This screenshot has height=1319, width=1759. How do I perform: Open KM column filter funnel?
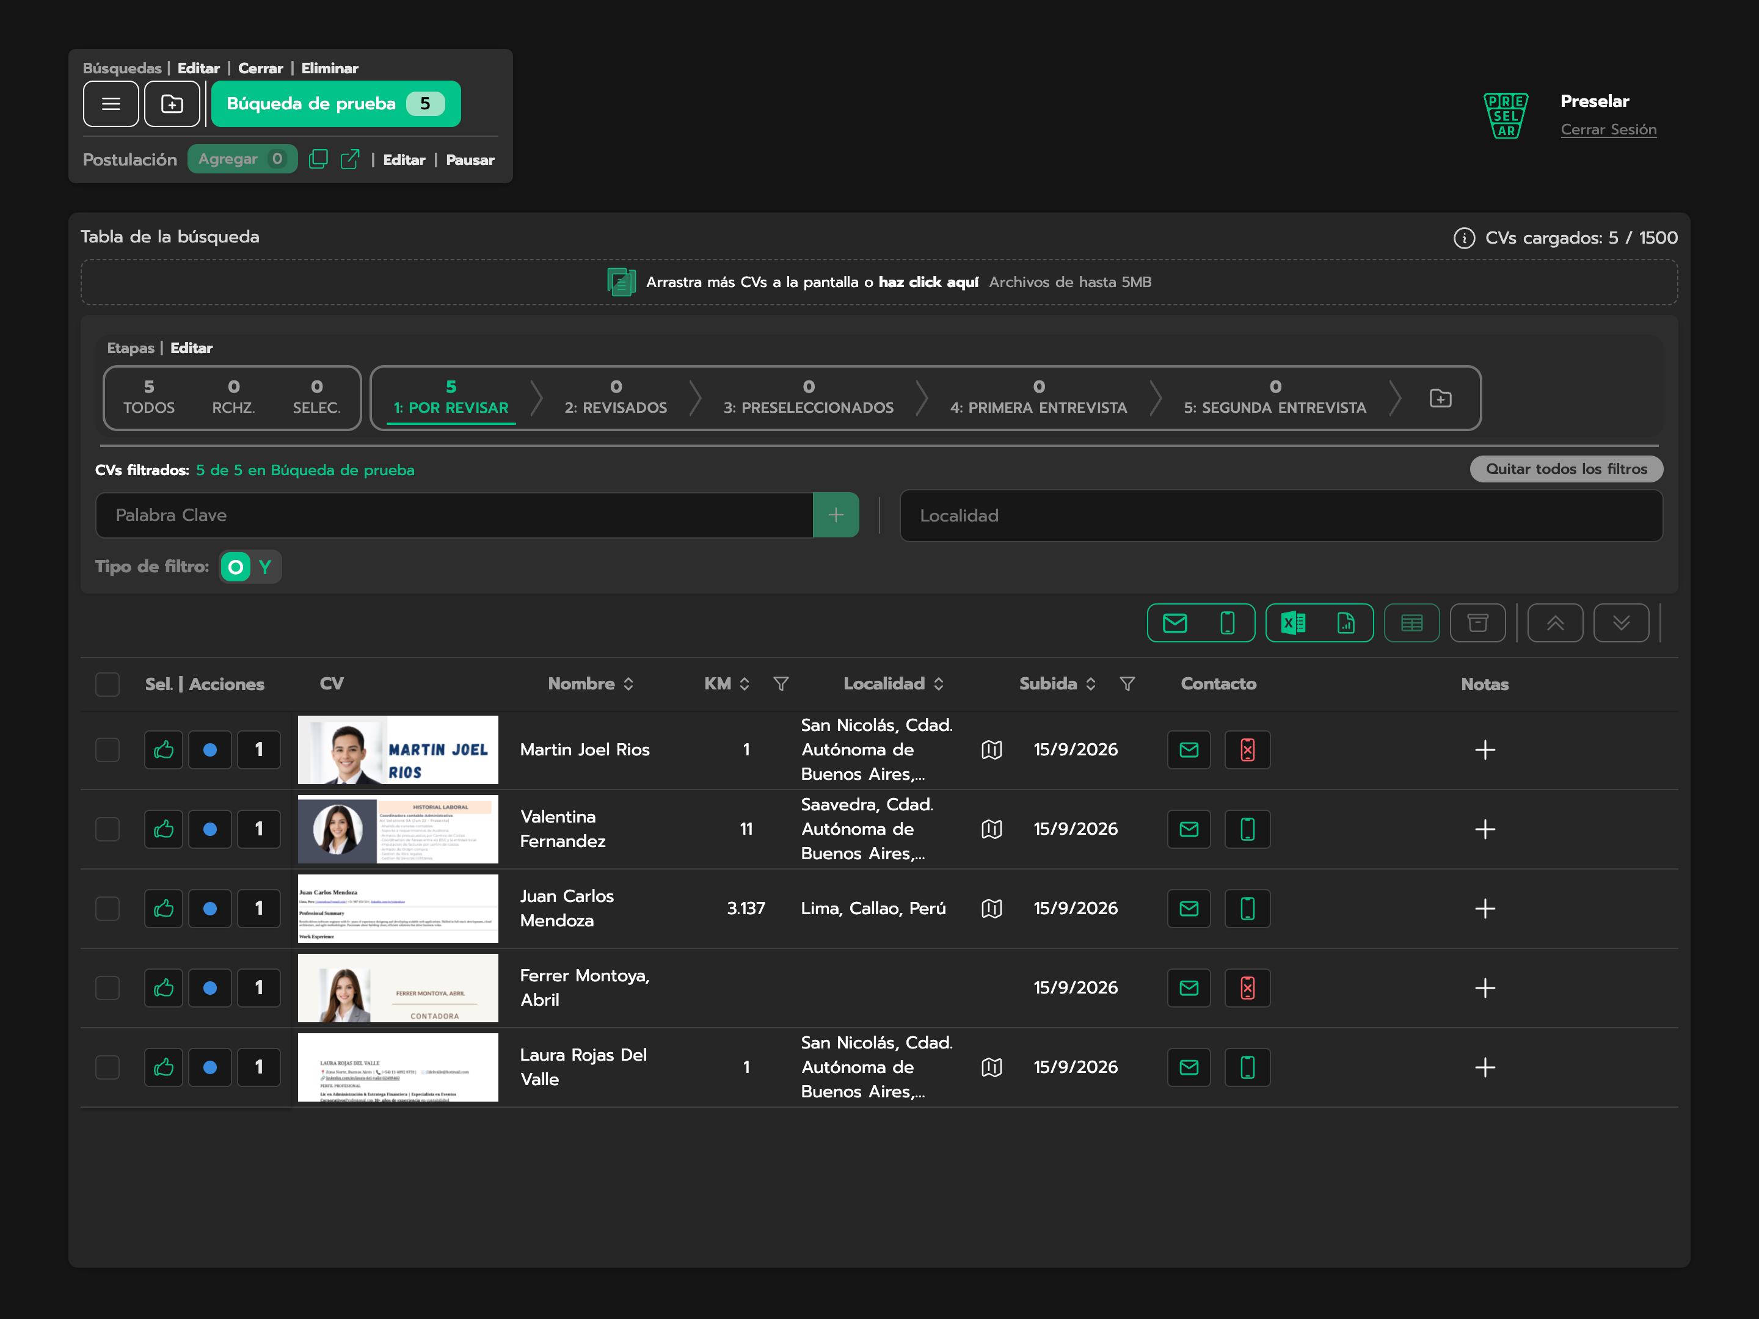(781, 684)
